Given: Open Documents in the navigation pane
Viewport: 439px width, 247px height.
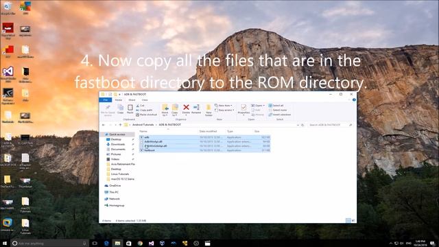Looking at the screenshot, I should 118,150.
